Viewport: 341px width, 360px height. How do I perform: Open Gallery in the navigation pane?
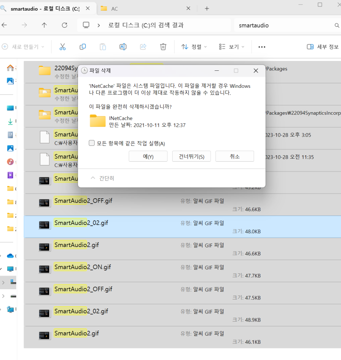(x=10, y=81)
